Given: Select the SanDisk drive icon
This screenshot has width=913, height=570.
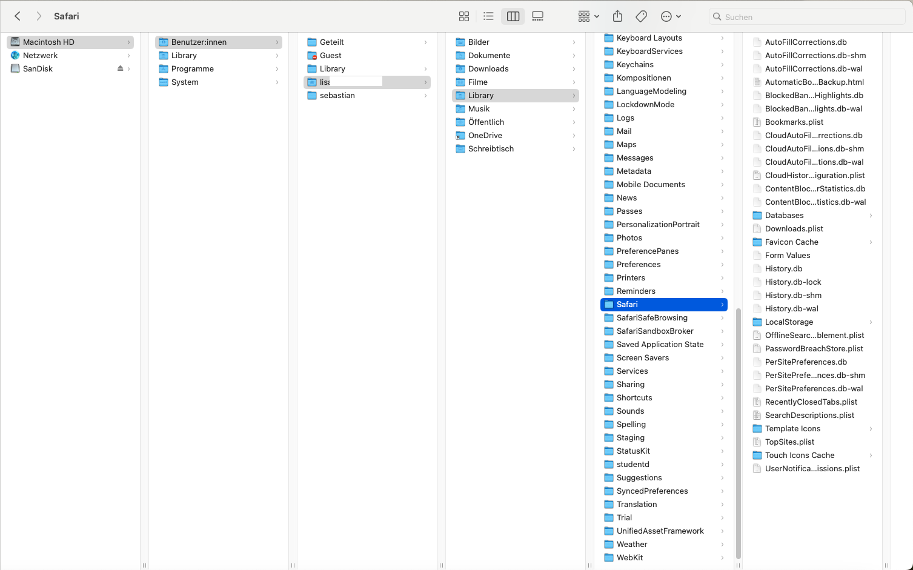Looking at the screenshot, I should click(x=15, y=68).
